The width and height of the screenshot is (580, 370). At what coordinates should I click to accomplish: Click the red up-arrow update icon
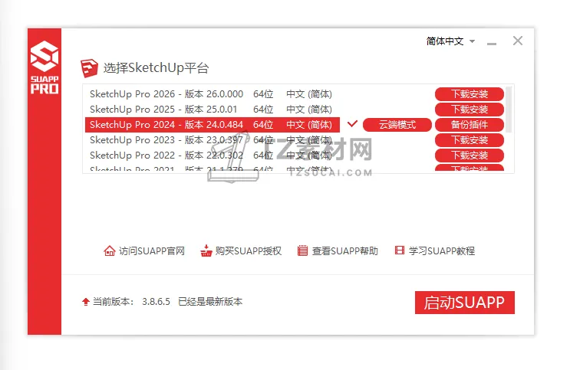pyautogui.click(x=86, y=302)
